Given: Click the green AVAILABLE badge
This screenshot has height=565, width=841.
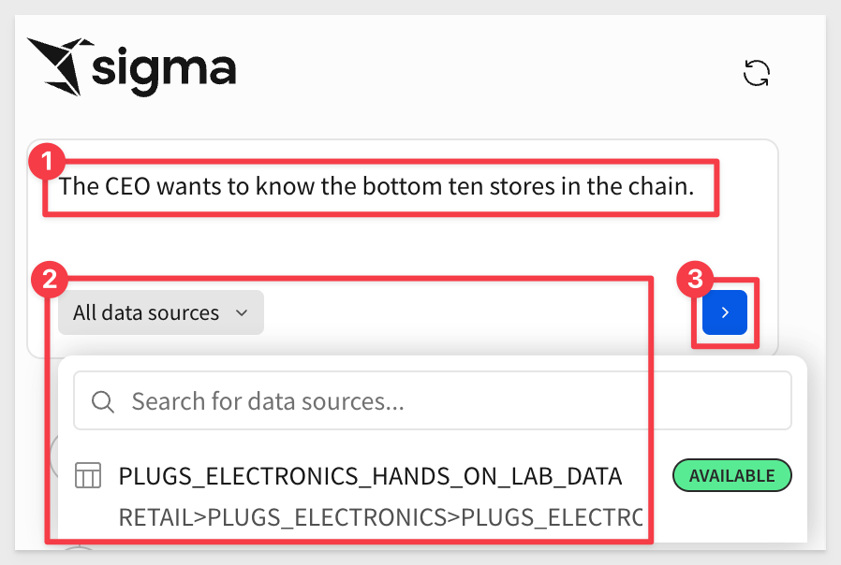Looking at the screenshot, I should (731, 476).
